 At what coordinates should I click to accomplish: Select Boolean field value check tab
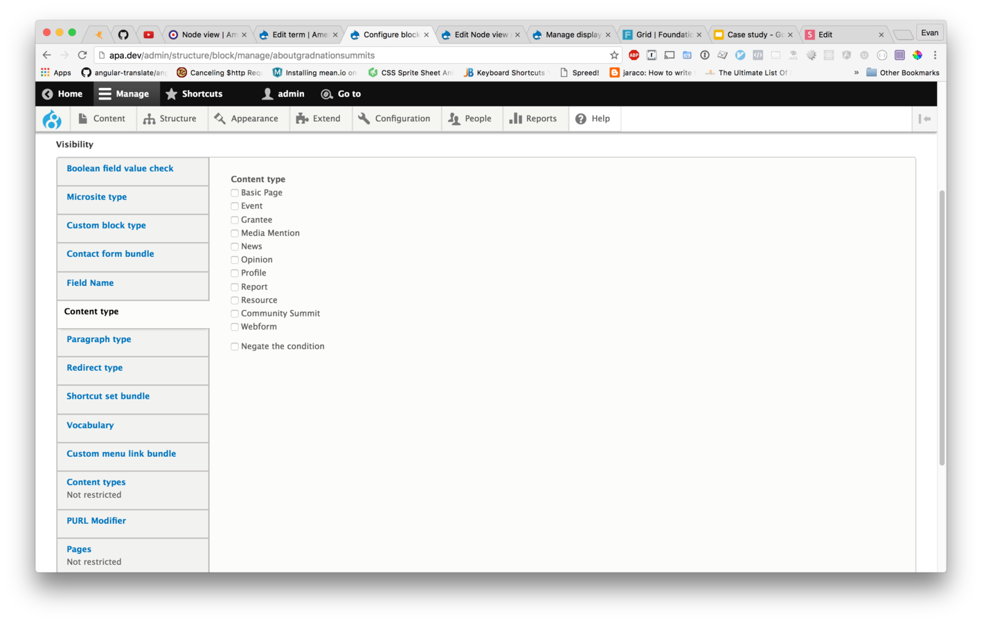click(x=133, y=171)
